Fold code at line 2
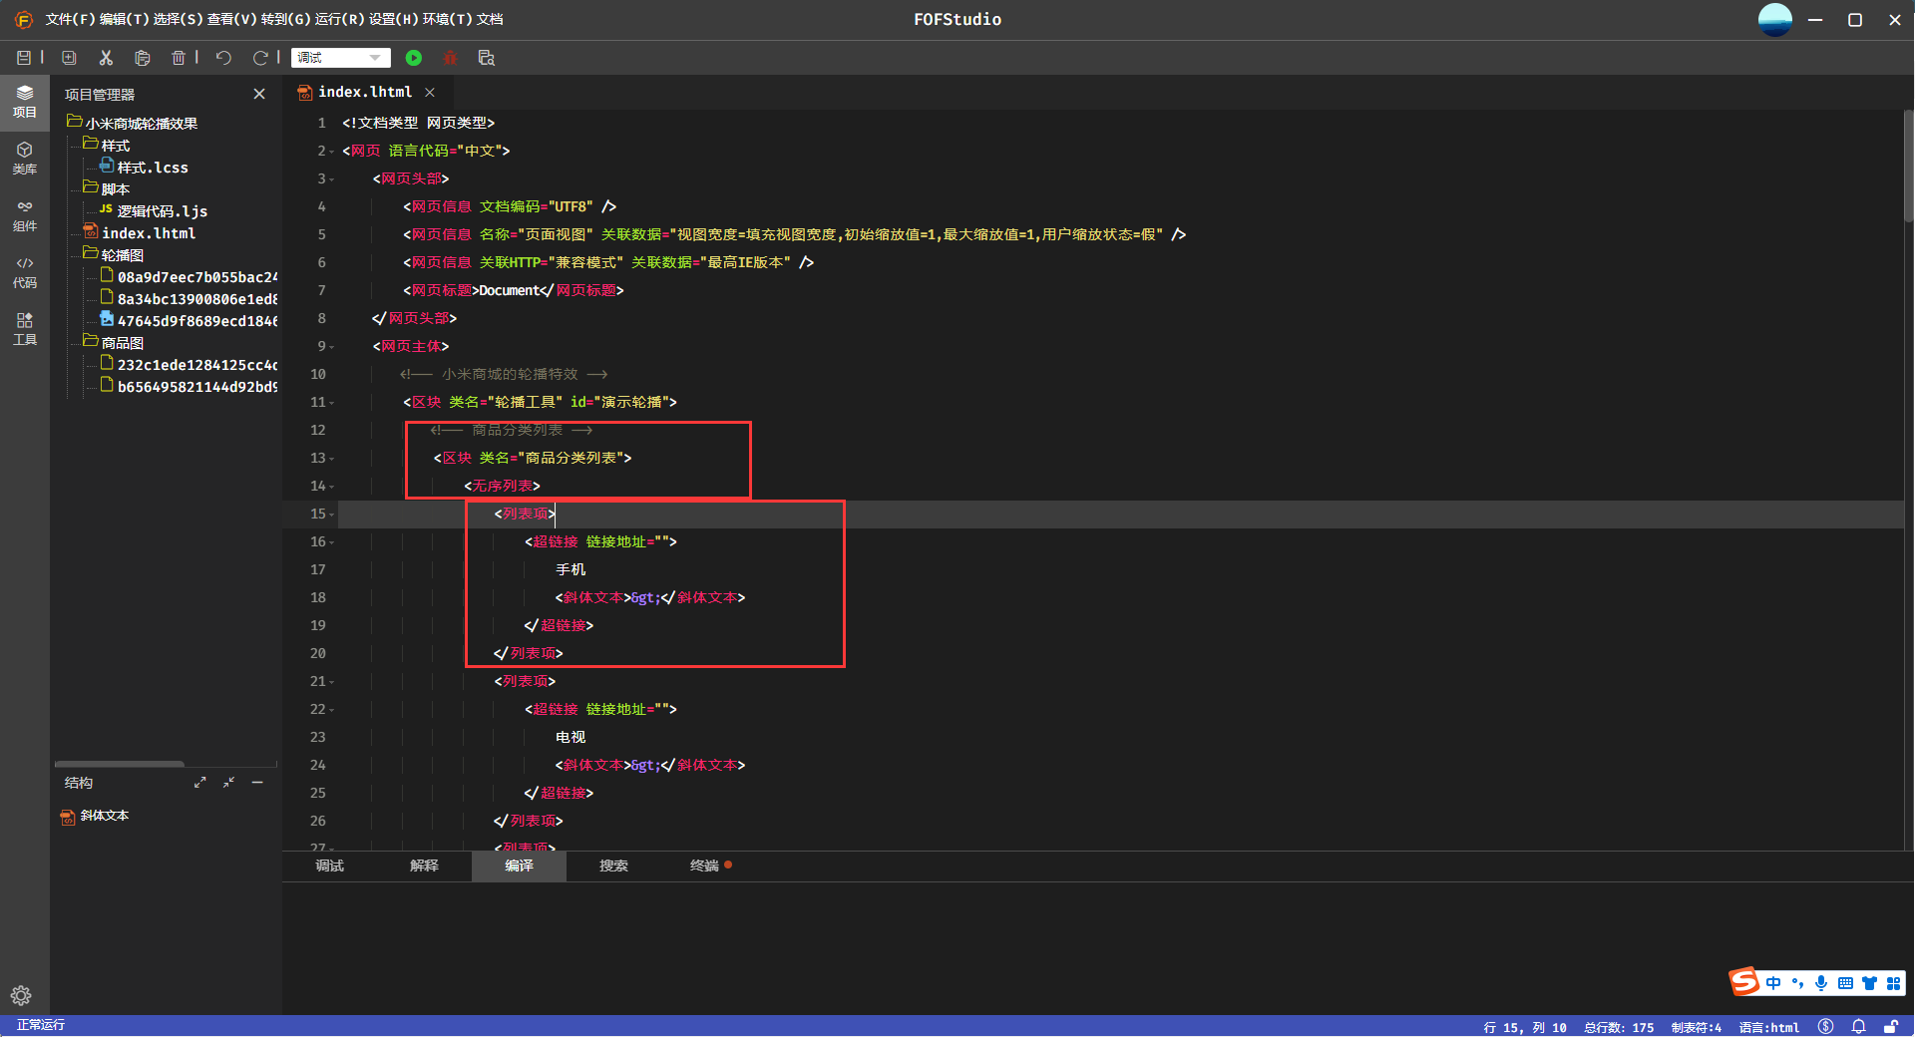 [332, 152]
